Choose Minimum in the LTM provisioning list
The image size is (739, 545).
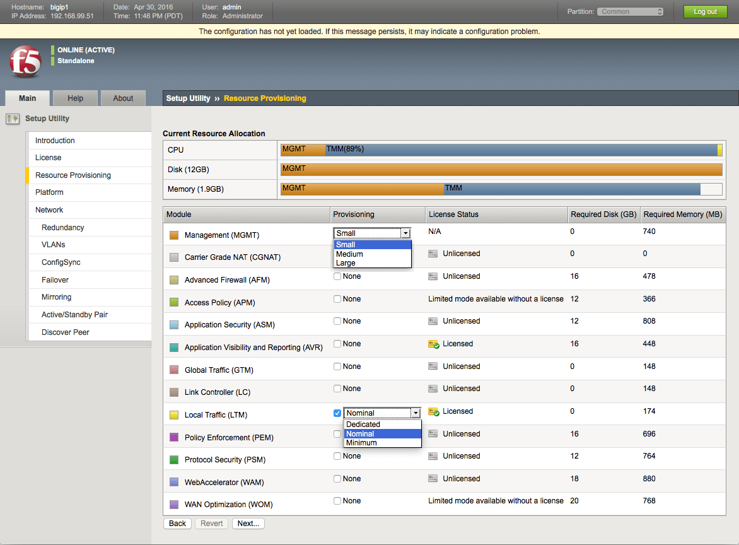pos(383,443)
